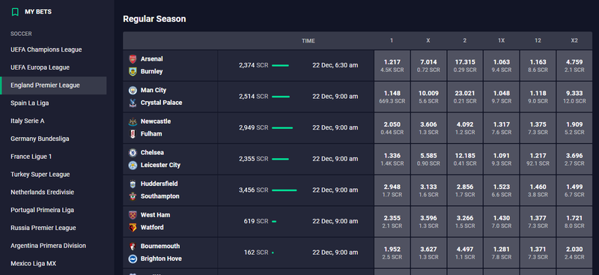599x275 pixels.
Task: Choose Man City X2 odds 9.333
Action: coord(574,97)
